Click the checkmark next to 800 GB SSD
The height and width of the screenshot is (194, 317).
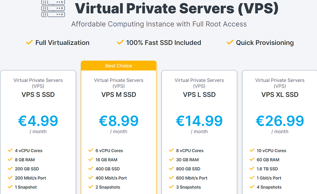pos(171,168)
